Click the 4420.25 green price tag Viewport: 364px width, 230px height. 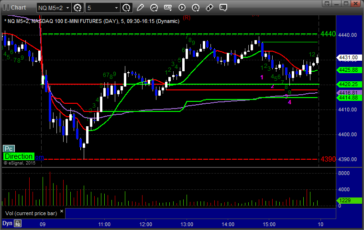(349, 85)
